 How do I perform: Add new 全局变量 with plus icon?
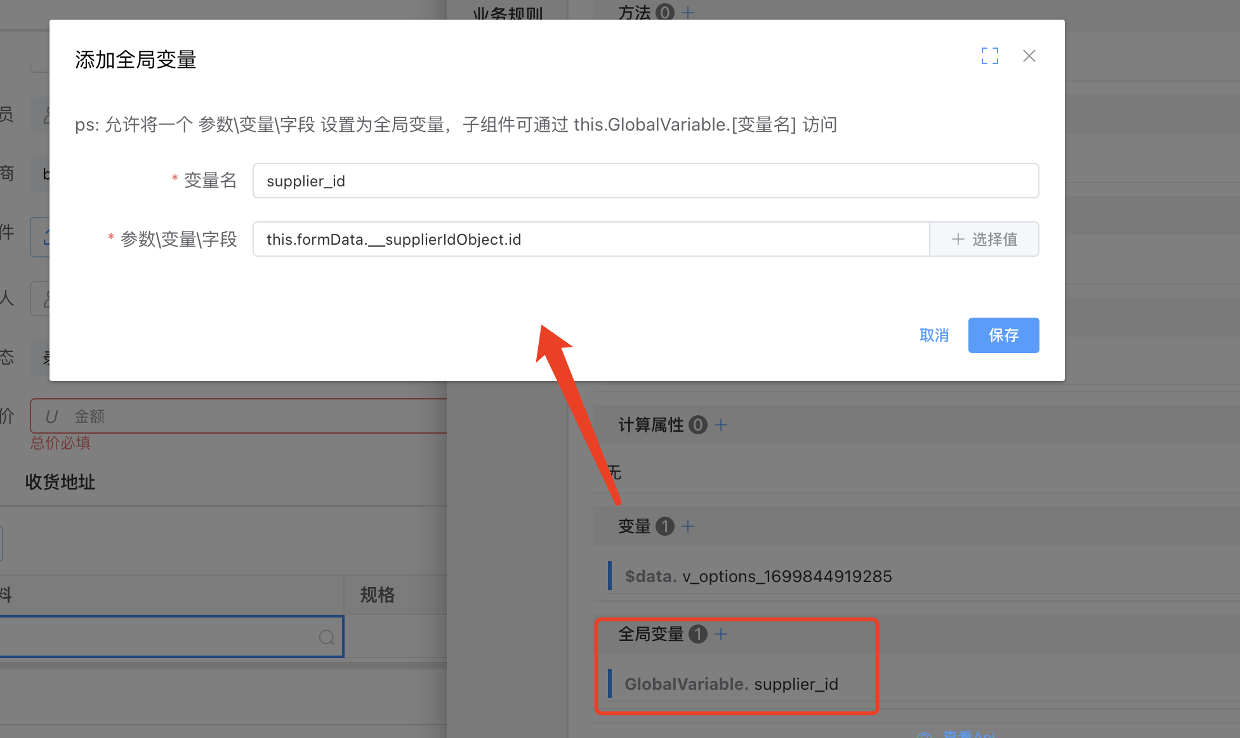tap(721, 634)
